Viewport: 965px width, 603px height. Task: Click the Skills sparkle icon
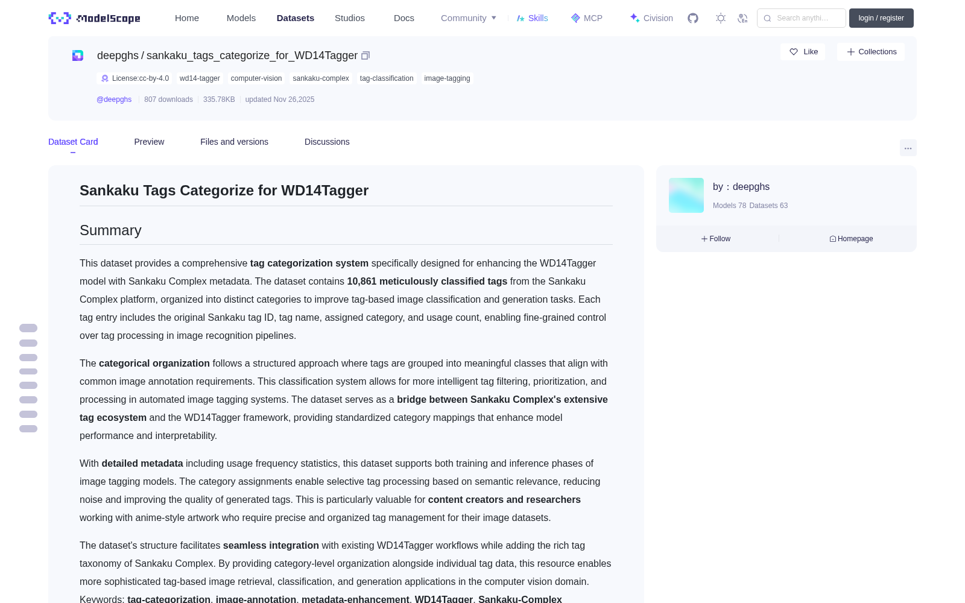pyautogui.click(x=520, y=18)
